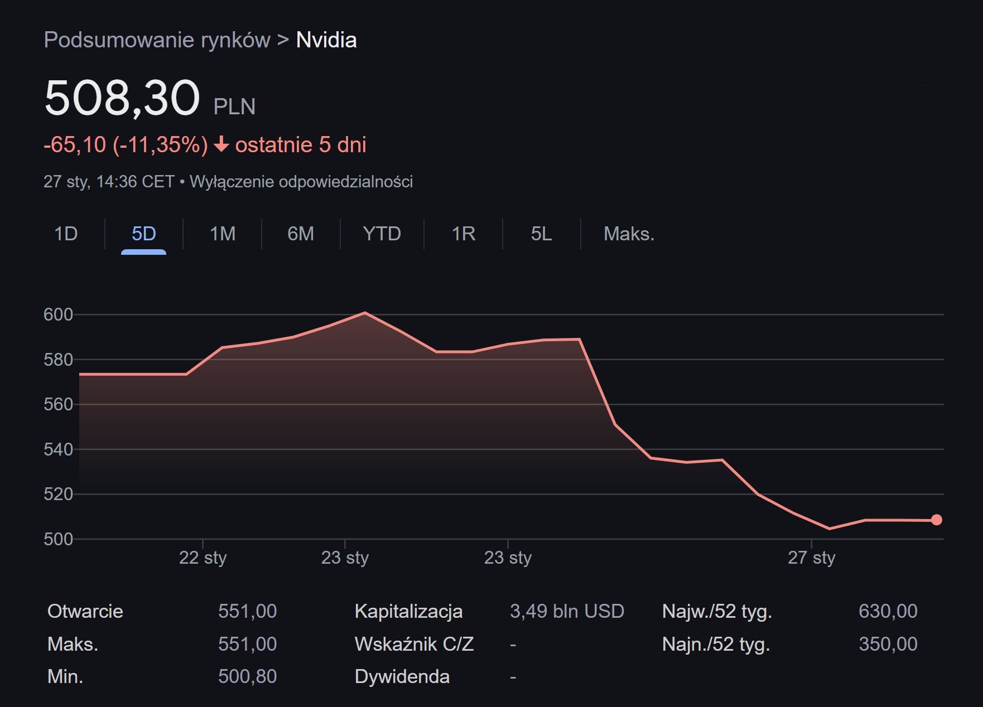Switch to the 1R range tab
The height and width of the screenshot is (707, 983).
464,234
